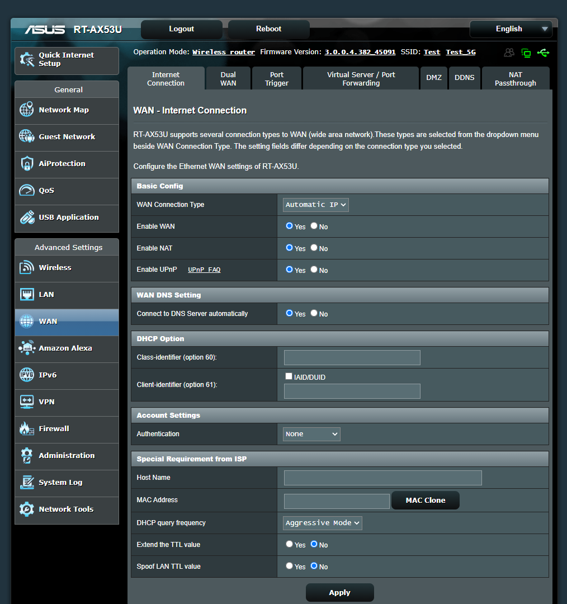567x604 pixels.
Task: Choose No for automatic DNS server connection
Action: (314, 313)
